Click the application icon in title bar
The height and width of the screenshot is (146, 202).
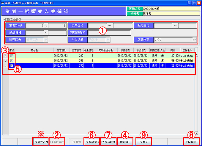(x=3, y=2)
